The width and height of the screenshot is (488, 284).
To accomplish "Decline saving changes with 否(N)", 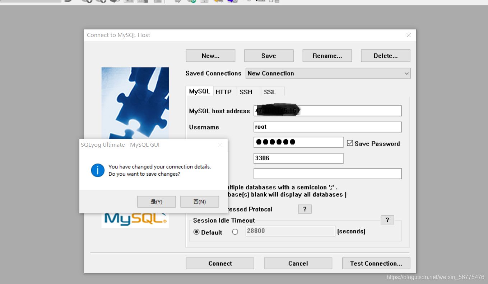I will pyautogui.click(x=200, y=202).
